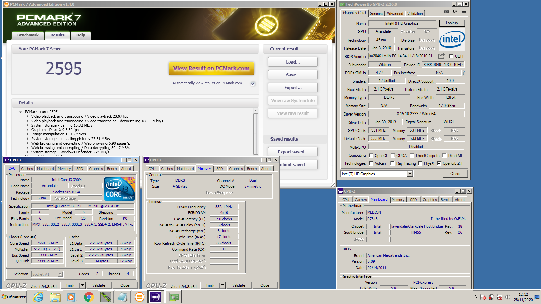
Task: Switch to GPU-Z graphics card taskbar icon
Action: (174, 297)
